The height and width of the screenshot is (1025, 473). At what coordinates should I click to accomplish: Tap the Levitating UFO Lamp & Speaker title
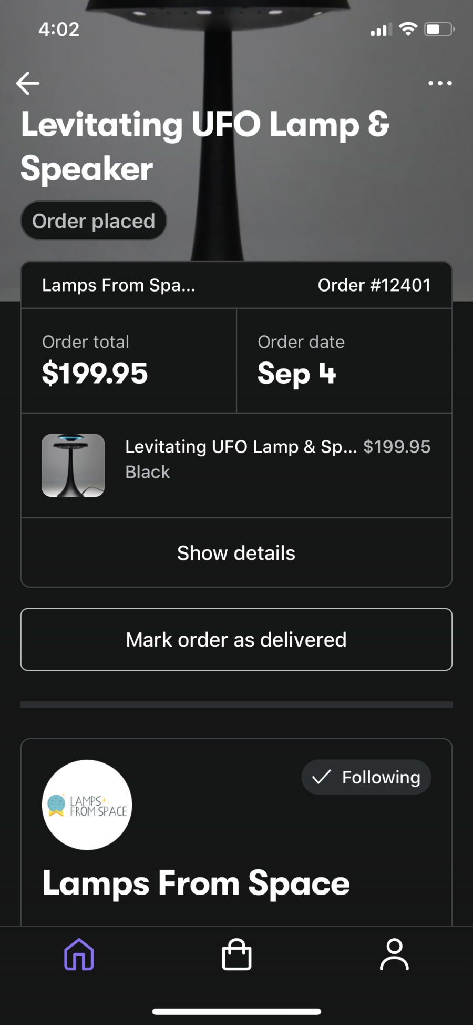[205, 146]
